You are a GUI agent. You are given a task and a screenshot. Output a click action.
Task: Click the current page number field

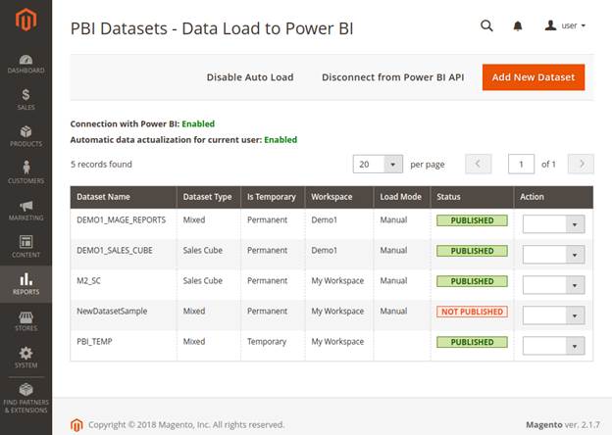[521, 164]
